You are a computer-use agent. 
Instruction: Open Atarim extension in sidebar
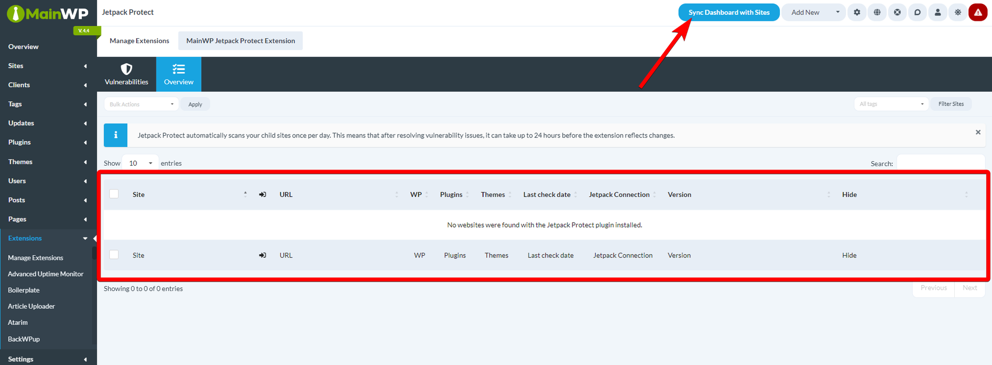coord(18,322)
